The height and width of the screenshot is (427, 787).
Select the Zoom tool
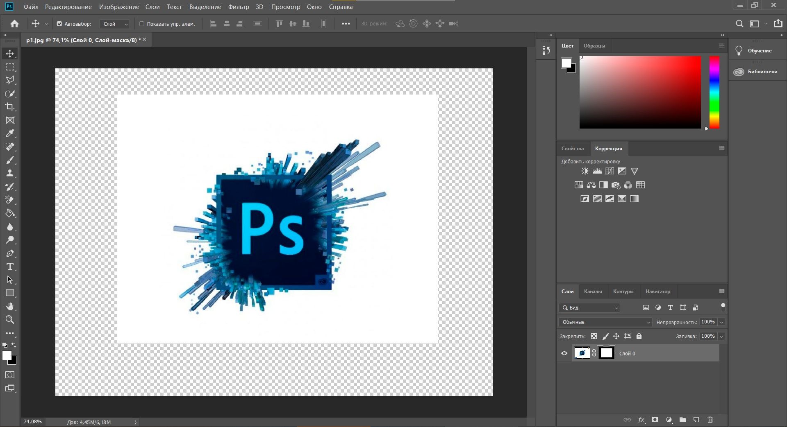[x=10, y=319]
